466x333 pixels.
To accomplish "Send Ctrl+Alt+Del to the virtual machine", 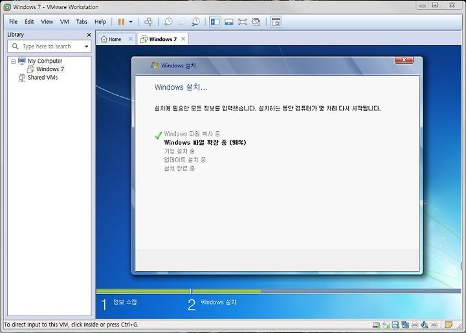I will (148, 22).
